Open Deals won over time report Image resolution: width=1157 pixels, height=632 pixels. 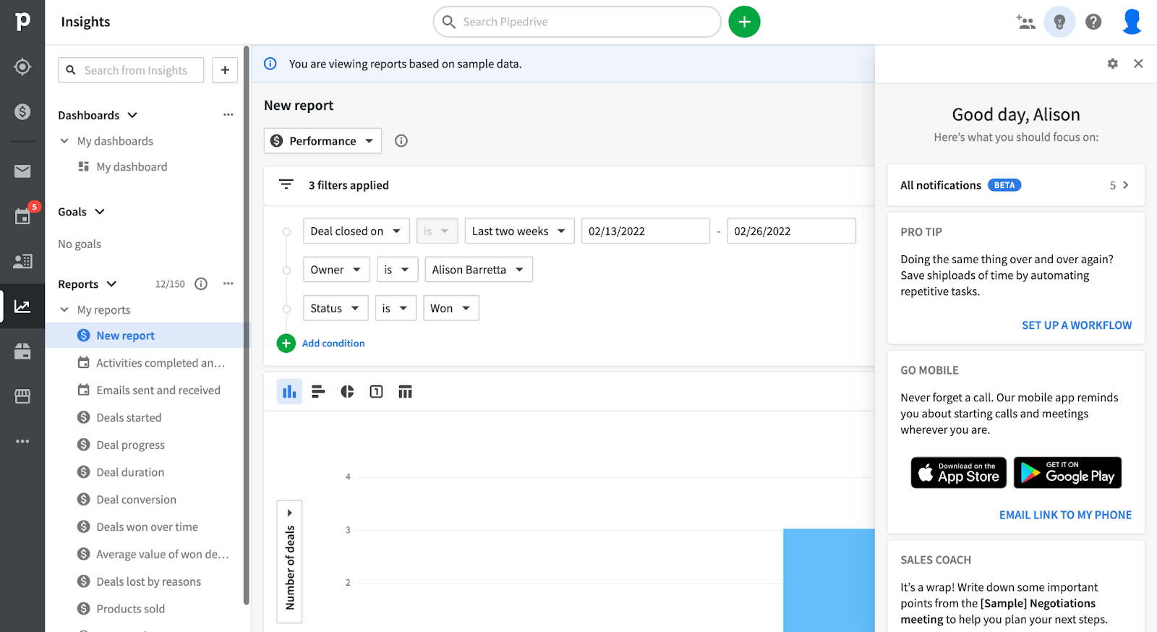pos(148,527)
